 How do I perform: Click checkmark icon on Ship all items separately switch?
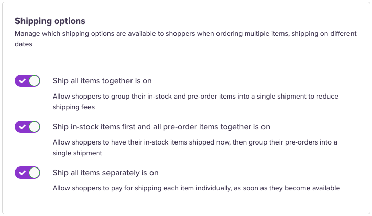[x=22, y=173]
